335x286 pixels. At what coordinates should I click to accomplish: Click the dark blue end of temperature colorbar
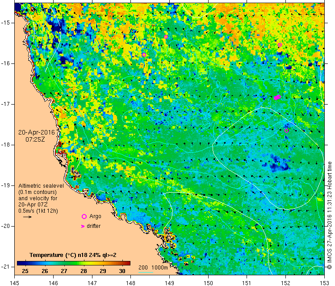click(x=19, y=263)
